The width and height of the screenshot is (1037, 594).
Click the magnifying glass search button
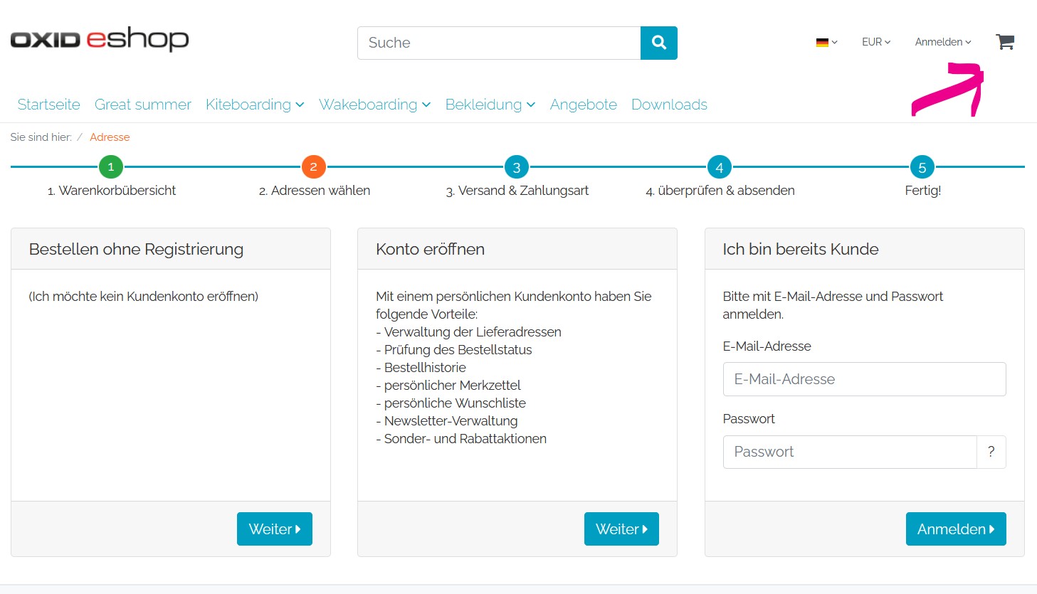[658, 43]
